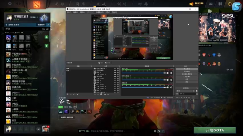Click the add friend icon beside 好友
This screenshot has height=136, width=243.
[43, 29]
